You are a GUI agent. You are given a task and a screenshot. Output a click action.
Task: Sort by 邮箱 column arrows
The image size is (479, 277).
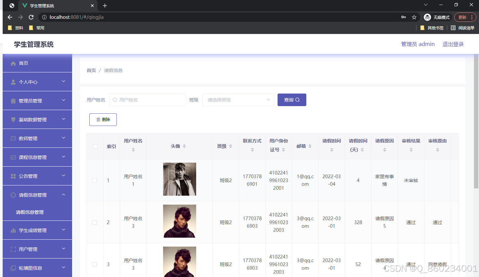click(x=310, y=146)
